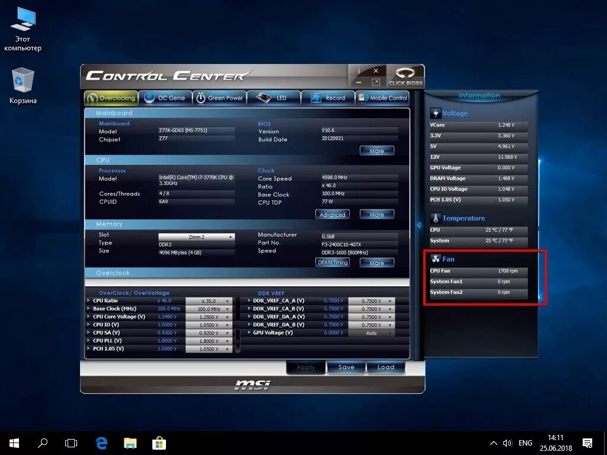
Task: Click part number F3-2400C10-4GTX
Action: pyautogui.click(x=341, y=245)
